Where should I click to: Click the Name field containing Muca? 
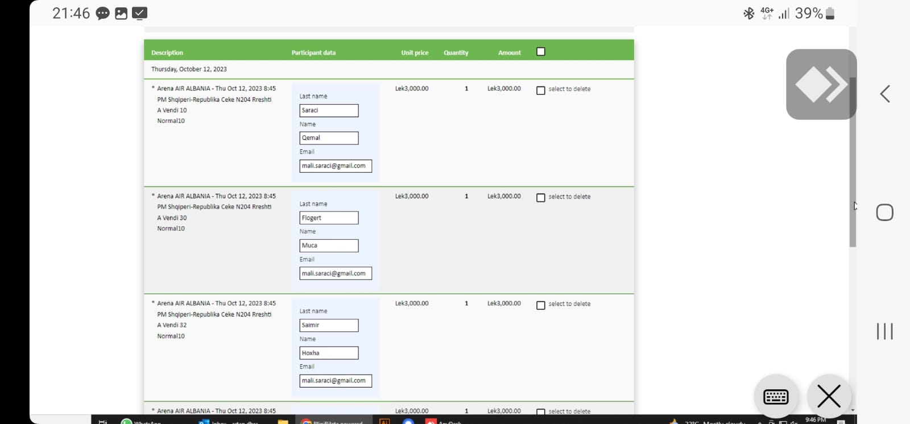pos(329,246)
